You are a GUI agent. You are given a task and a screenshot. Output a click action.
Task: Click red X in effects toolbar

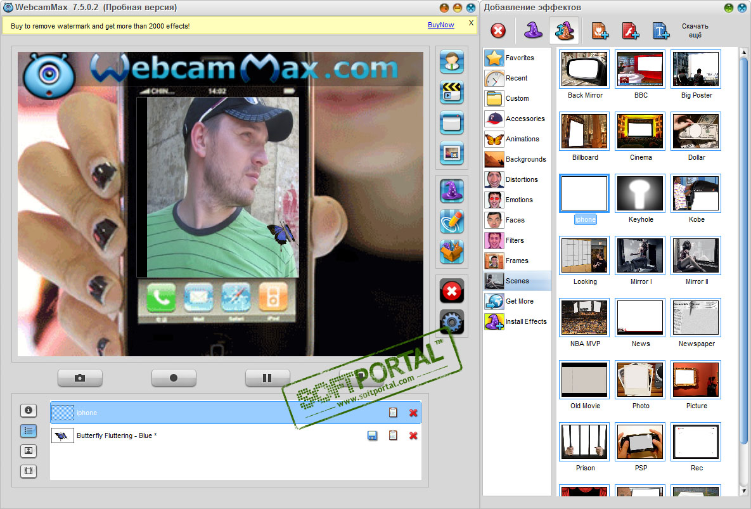(498, 30)
